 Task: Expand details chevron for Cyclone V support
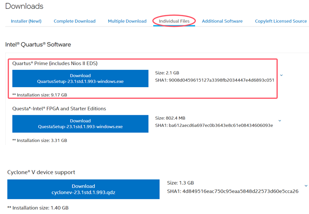pyautogui.click(x=306, y=185)
